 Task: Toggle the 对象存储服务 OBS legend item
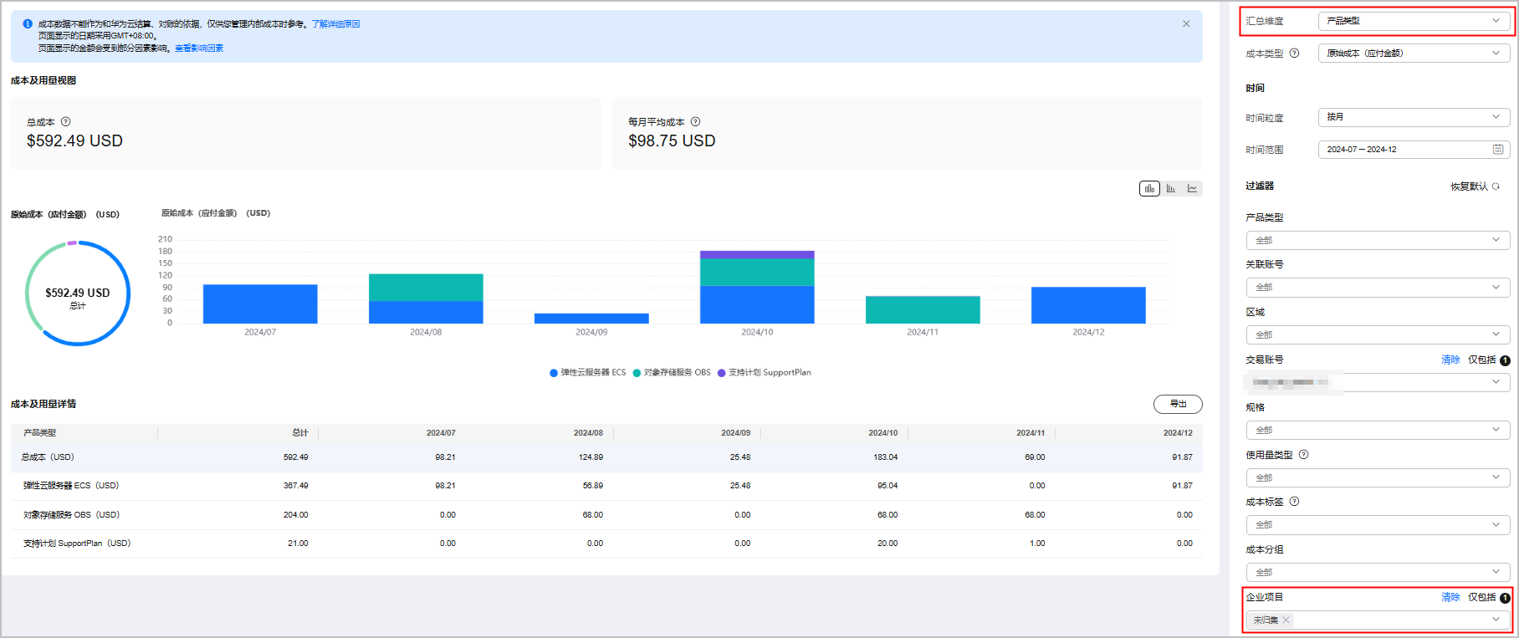pos(672,373)
